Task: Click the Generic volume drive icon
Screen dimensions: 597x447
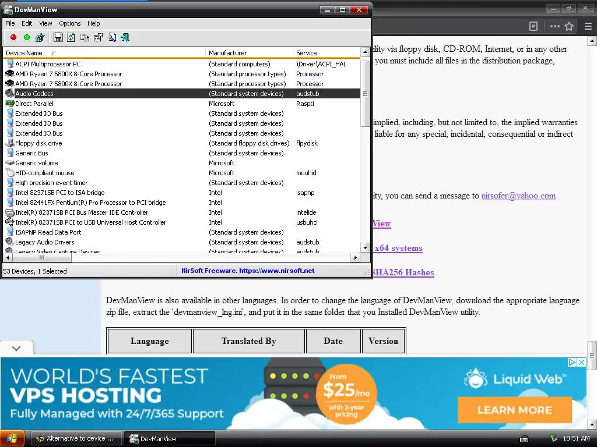Action: (x=10, y=163)
